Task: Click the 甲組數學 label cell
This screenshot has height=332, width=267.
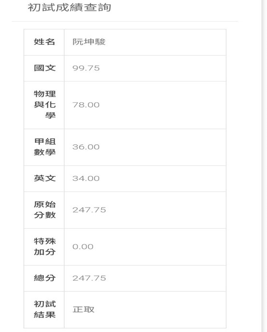Action: tap(44, 147)
